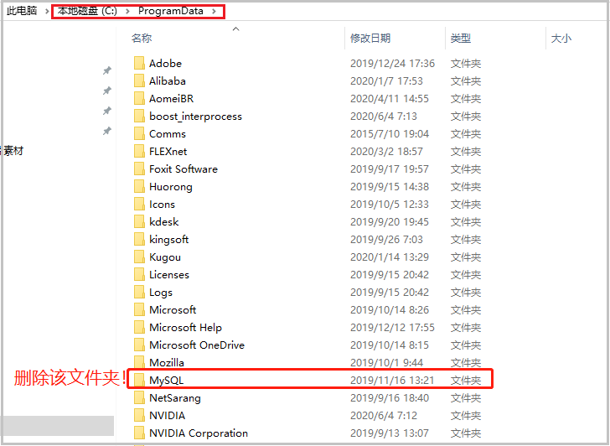
Task: Sort by 名称 column header
Action: pos(142,38)
